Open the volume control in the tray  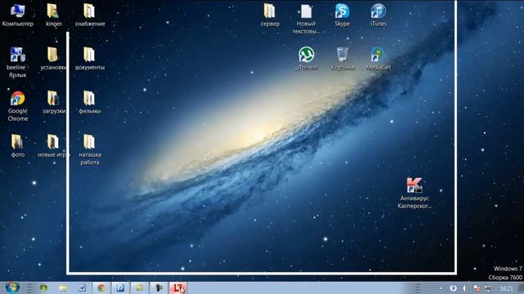464,288
